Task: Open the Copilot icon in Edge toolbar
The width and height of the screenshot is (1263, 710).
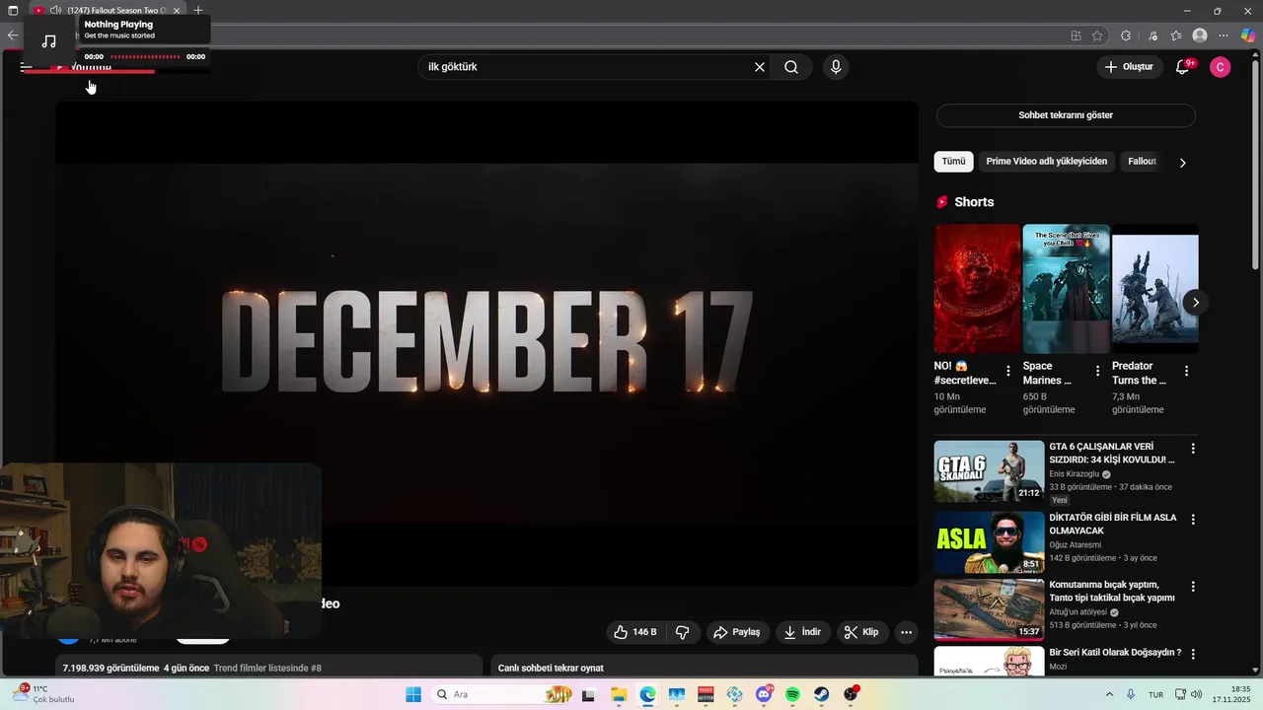Action: (x=1248, y=35)
